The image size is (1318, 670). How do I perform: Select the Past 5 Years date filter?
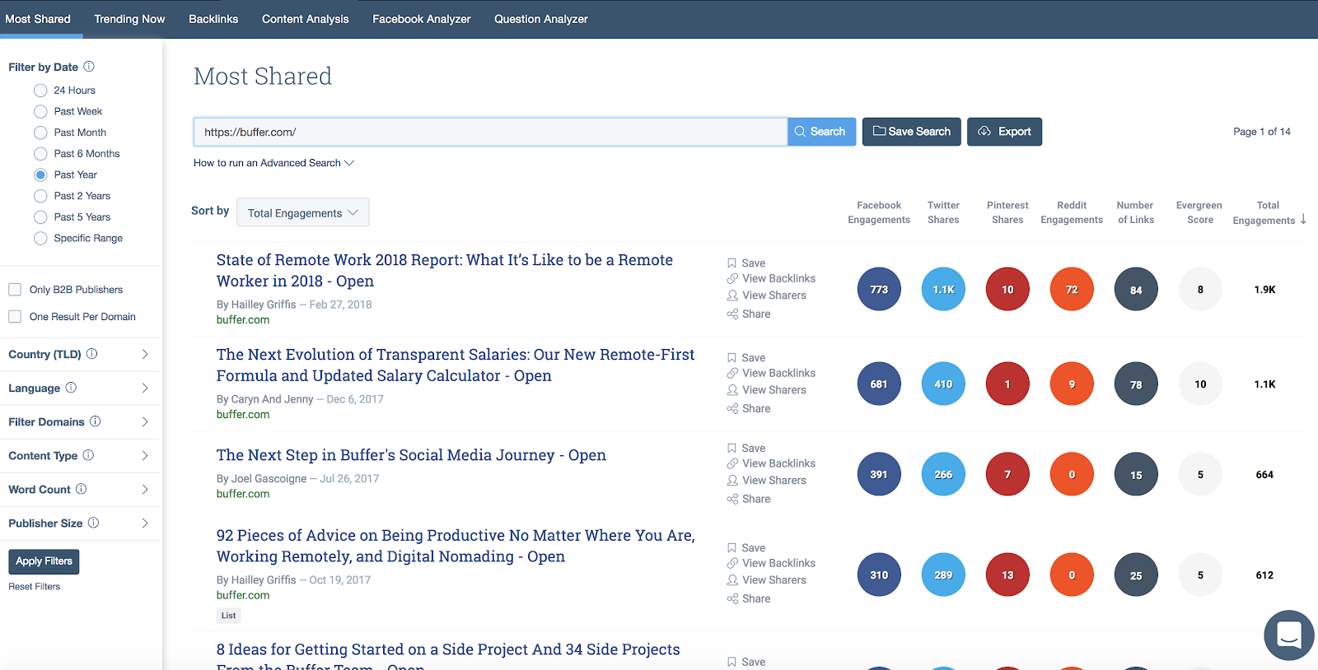40,217
